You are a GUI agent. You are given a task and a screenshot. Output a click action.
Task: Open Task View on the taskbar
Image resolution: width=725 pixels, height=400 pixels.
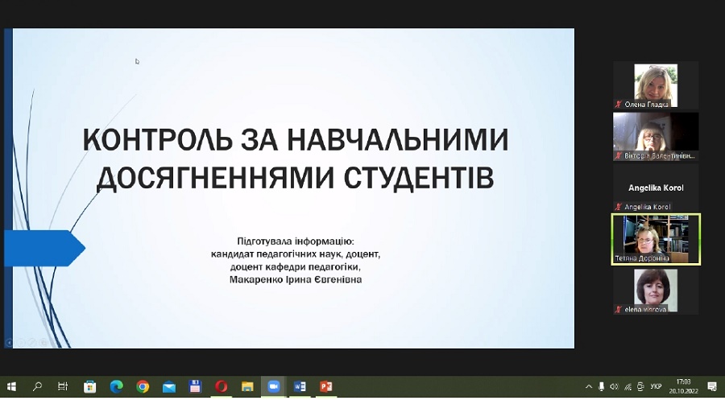(63, 386)
